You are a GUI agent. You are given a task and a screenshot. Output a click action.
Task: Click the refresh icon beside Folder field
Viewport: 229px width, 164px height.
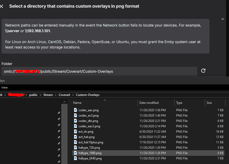[x=203, y=71]
